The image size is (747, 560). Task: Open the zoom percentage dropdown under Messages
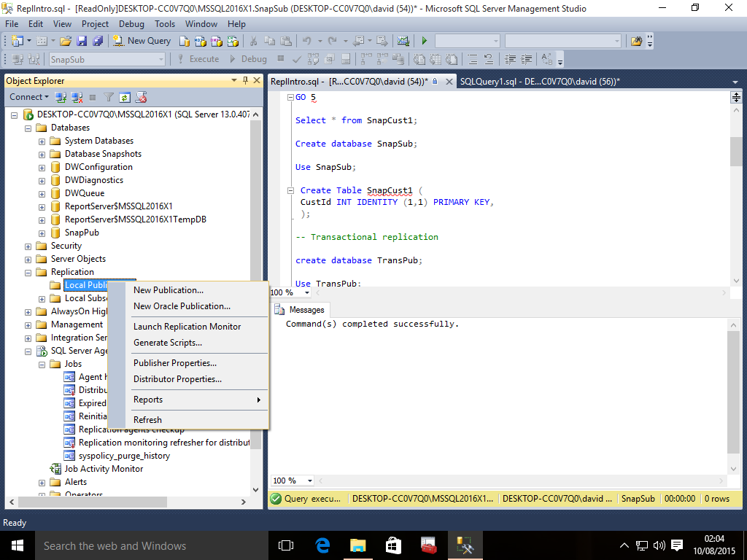click(x=309, y=481)
